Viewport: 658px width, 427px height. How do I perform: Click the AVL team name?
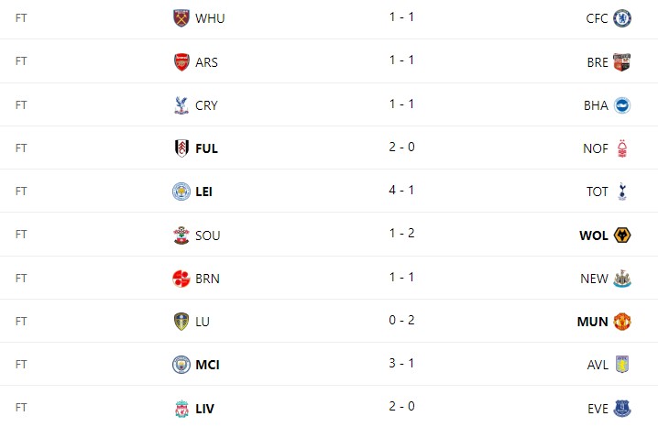[598, 365]
